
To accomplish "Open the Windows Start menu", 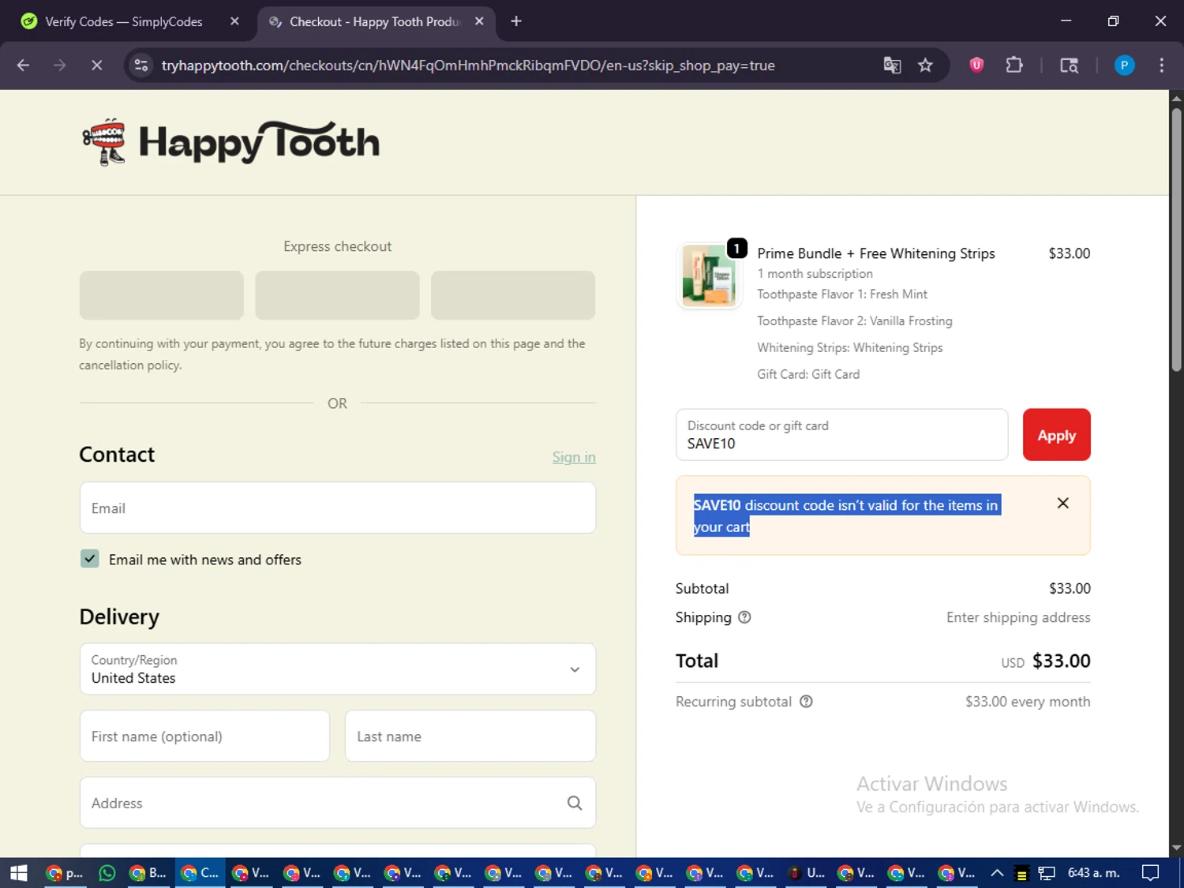I will [18, 872].
